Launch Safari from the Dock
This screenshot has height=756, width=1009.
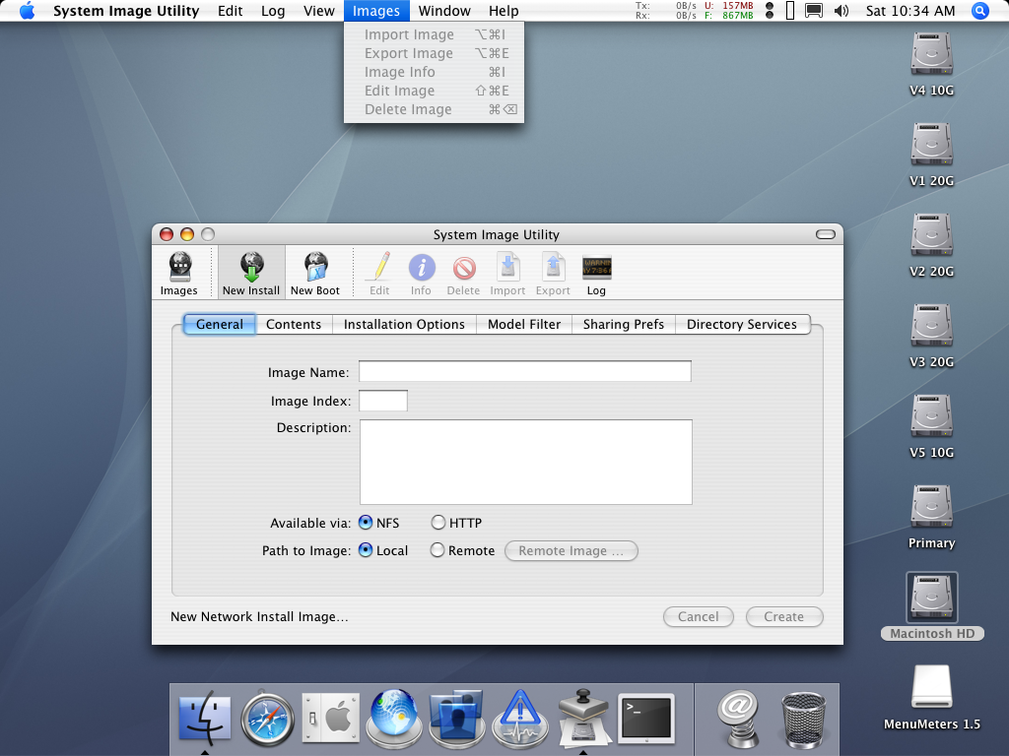268,718
